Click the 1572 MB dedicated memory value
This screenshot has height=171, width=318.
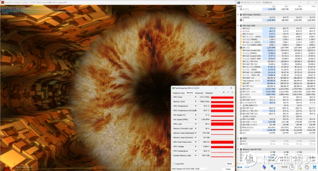pos(206,133)
